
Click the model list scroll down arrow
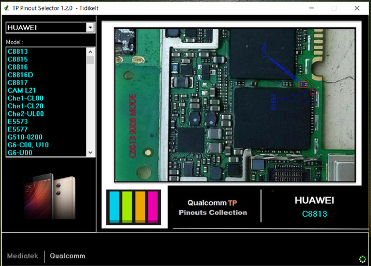[x=90, y=152]
